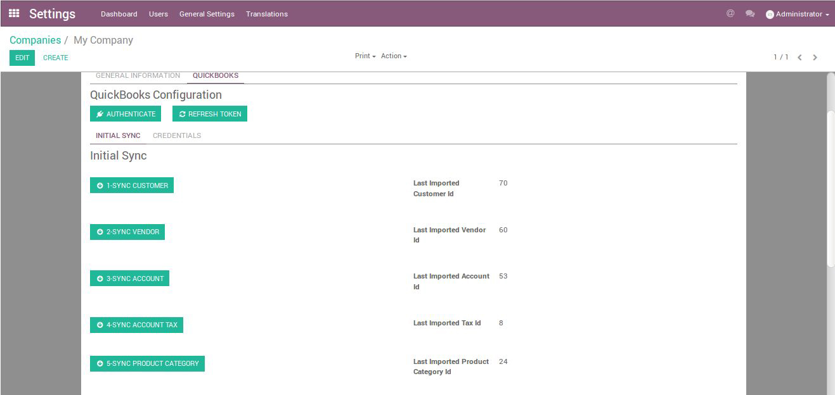Click the Last Imported Account Id label
This screenshot has height=395, width=835.
point(451,282)
